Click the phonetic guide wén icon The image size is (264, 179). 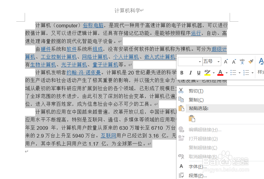(242, 62)
